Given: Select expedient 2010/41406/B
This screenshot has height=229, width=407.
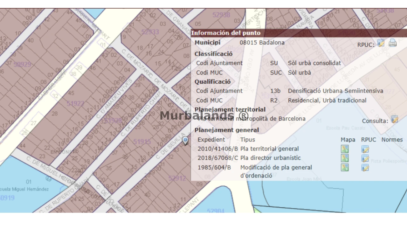Looking at the screenshot, I should [217, 149].
